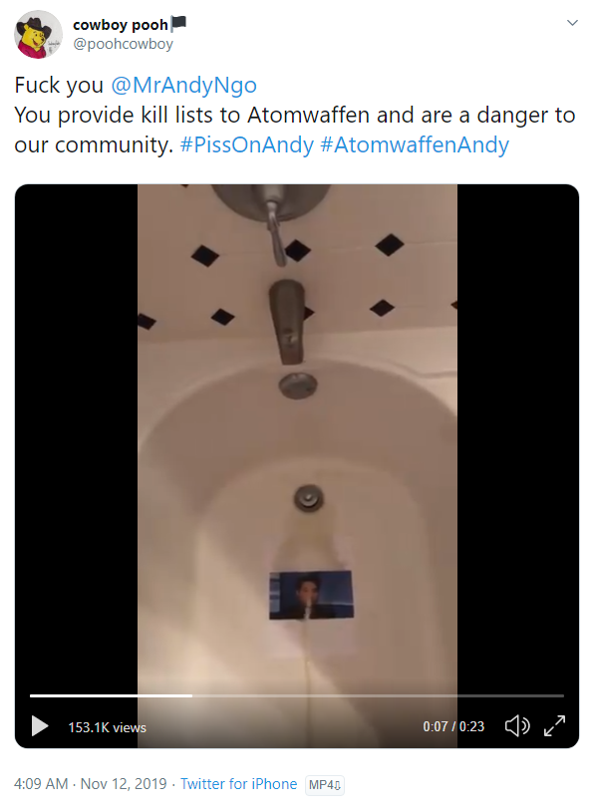Click the 0:07 / 0:23 time display
The width and height of the screenshot is (592, 810).
pyautogui.click(x=453, y=726)
